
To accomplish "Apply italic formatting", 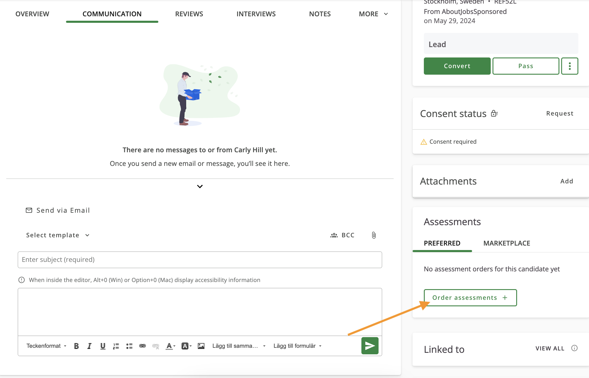I will click(89, 345).
